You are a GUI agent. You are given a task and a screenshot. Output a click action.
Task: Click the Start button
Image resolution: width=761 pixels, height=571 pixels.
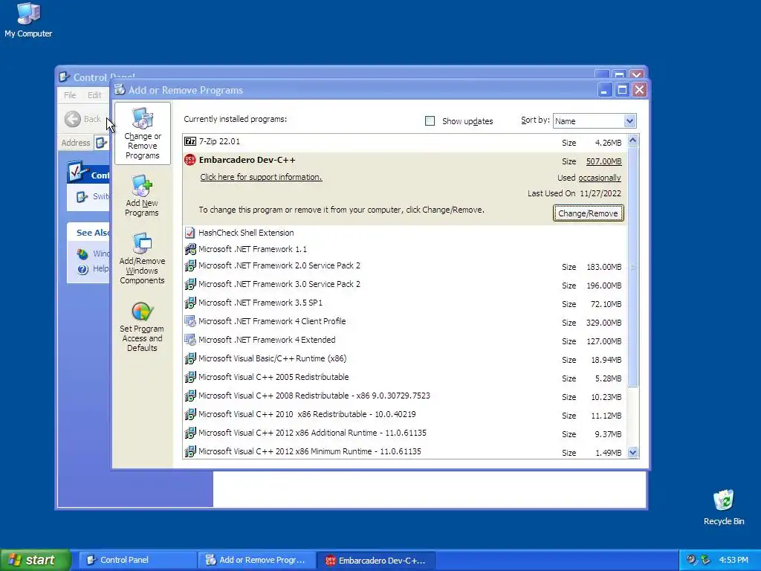[x=36, y=560]
